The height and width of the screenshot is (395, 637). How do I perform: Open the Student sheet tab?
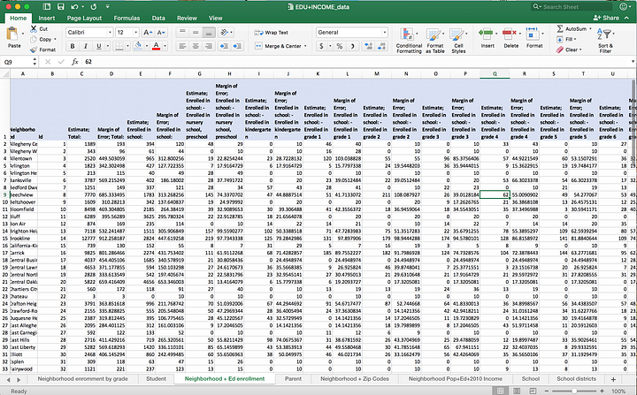[x=156, y=379]
